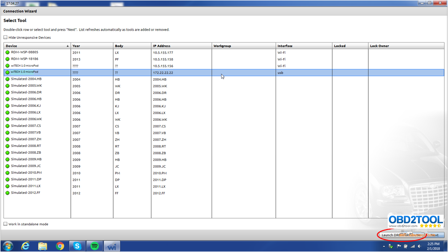Open Internet Explorer from the taskbar
The width and height of the screenshot is (448, 252).
(x=25, y=246)
